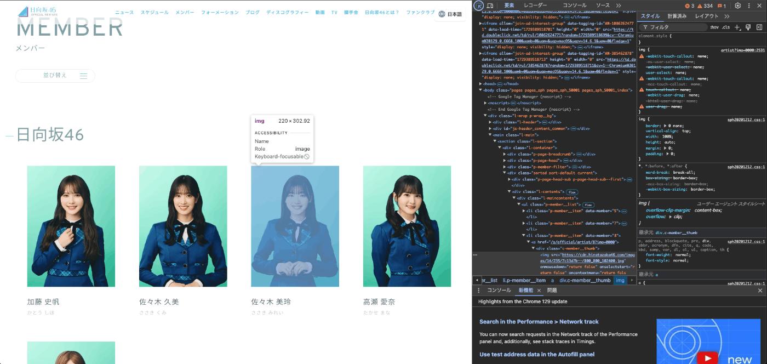Activate the DevTools inspect element picker icon

click(x=478, y=5)
